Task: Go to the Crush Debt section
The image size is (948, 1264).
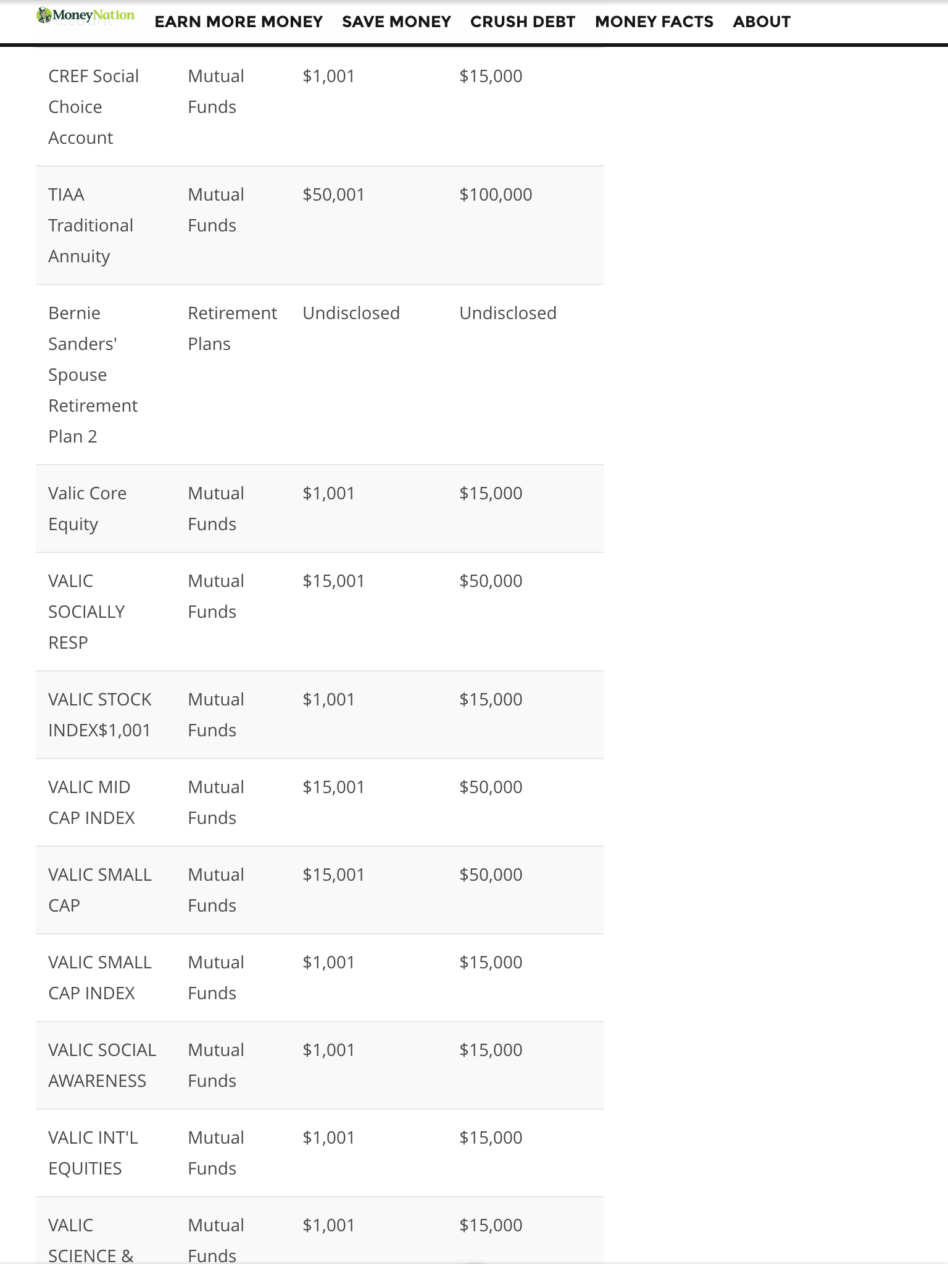Action: point(522,22)
